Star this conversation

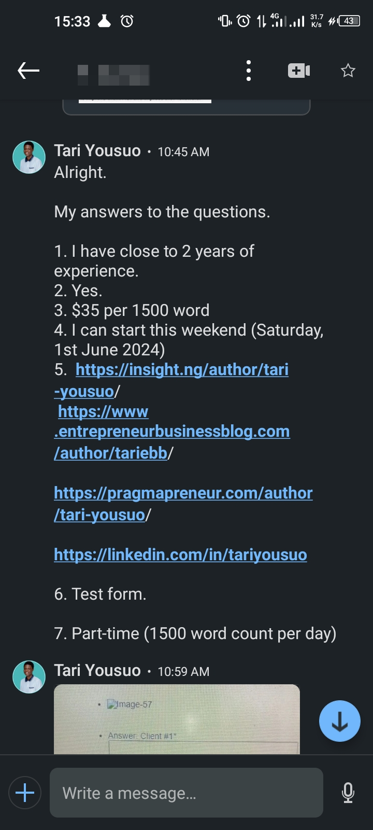tap(348, 71)
